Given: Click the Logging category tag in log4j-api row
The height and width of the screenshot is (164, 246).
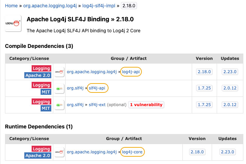Looking at the screenshot, I should tap(41, 68).
